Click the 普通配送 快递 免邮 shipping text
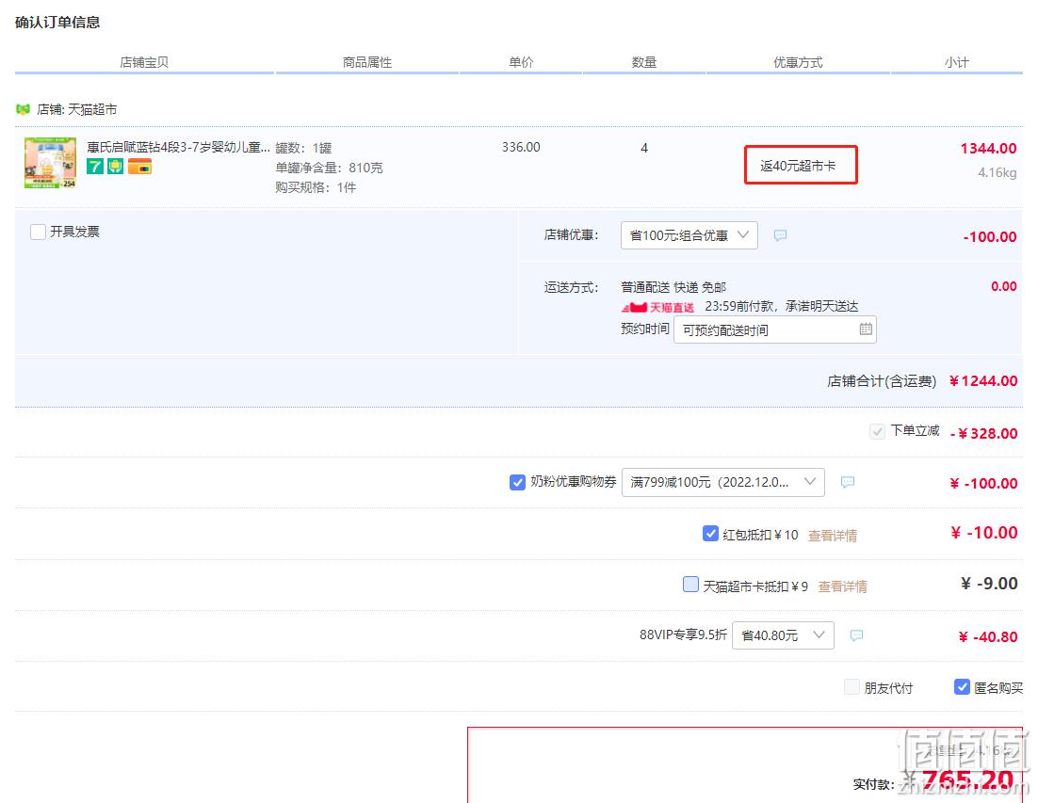 pos(673,287)
